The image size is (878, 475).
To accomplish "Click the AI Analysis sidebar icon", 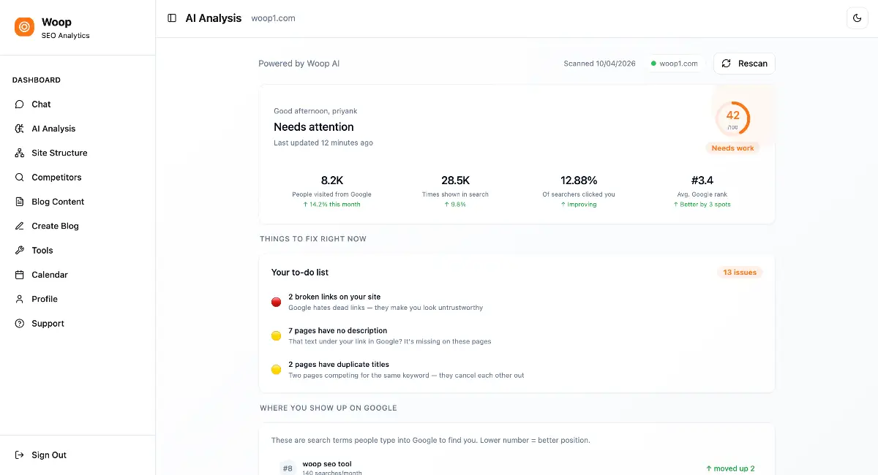I will tap(20, 129).
